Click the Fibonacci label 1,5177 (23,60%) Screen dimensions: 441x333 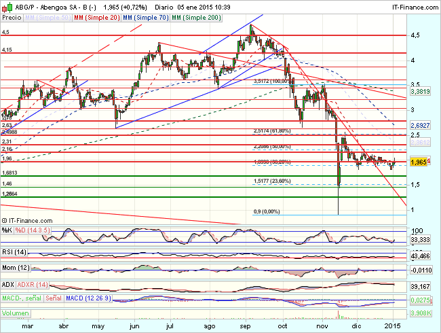(x=272, y=181)
